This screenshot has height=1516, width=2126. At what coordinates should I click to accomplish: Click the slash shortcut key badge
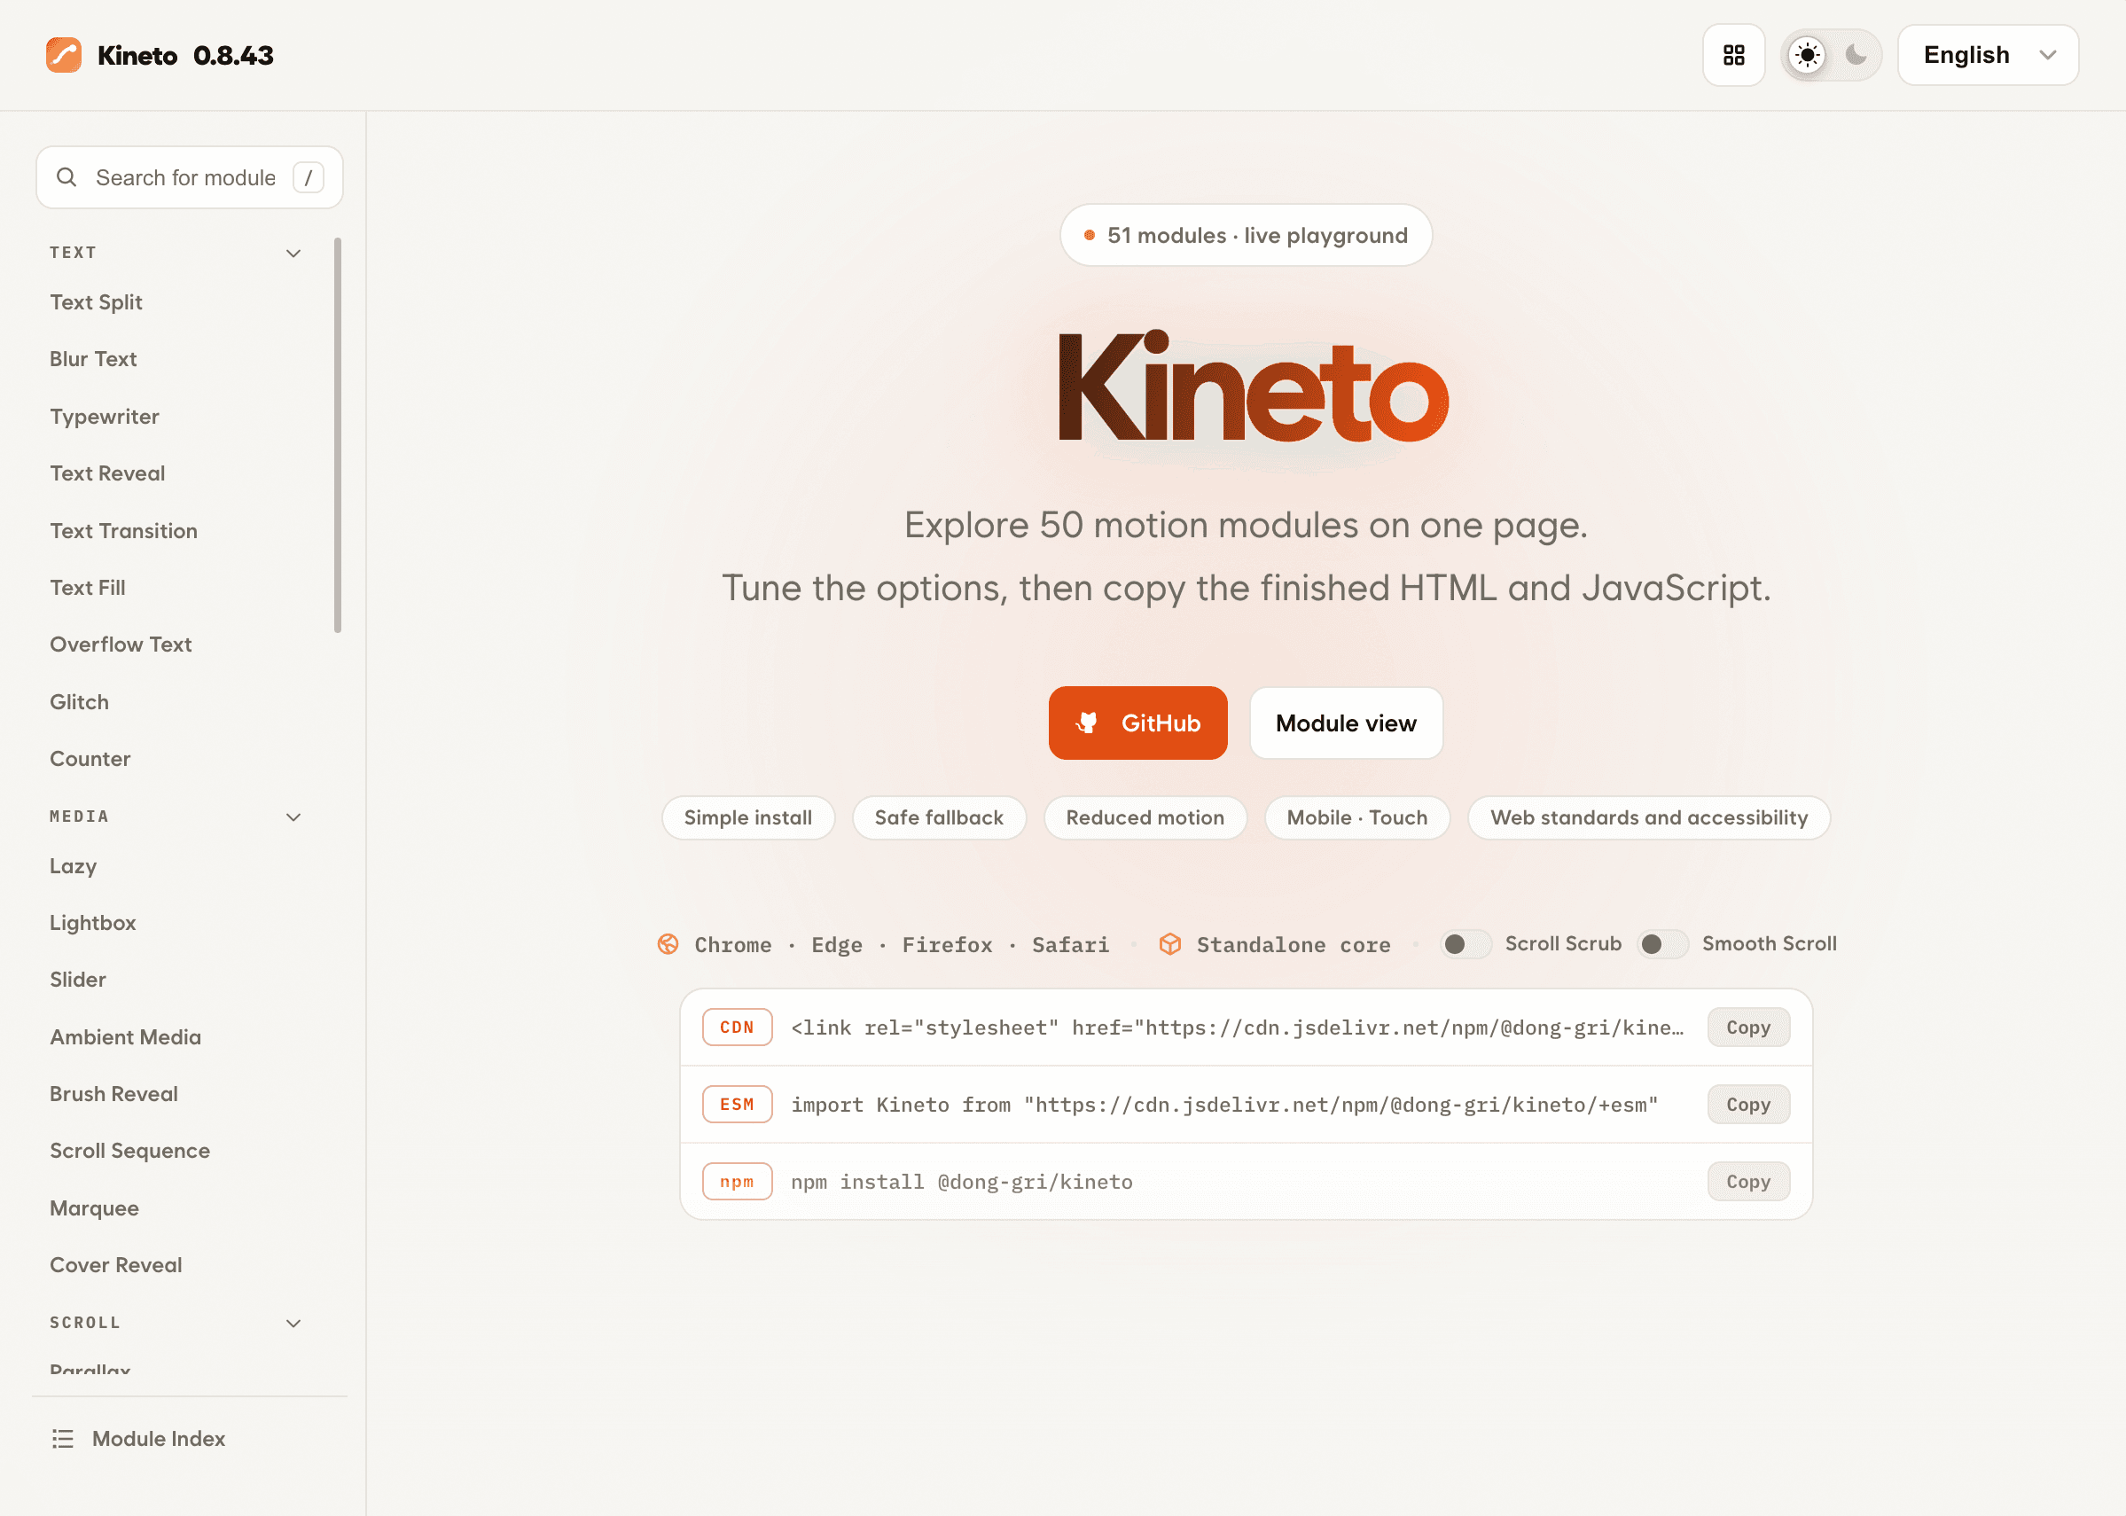tap(308, 177)
